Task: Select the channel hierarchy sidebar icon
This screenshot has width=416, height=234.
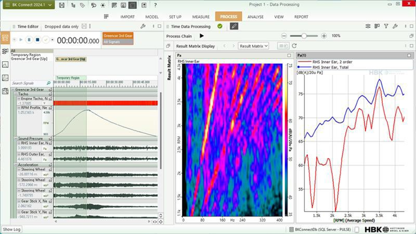Action: (x=5, y=51)
